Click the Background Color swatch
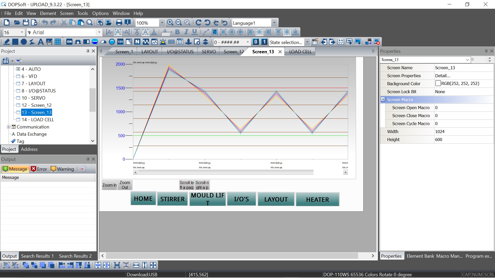Image resolution: width=495 pixels, height=278 pixels. point(438,83)
